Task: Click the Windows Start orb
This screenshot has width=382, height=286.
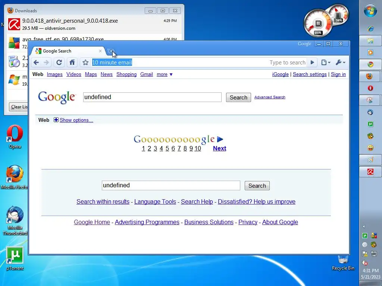Action: (370, 10)
